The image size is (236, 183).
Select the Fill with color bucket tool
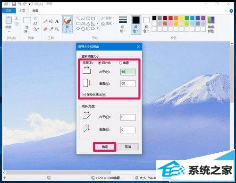[x=51, y=21]
